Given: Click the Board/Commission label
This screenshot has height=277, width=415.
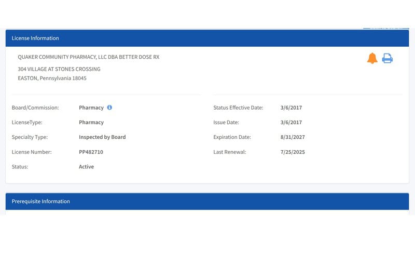Looking at the screenshot, I should pyautogui.click(x=35, y=108).
